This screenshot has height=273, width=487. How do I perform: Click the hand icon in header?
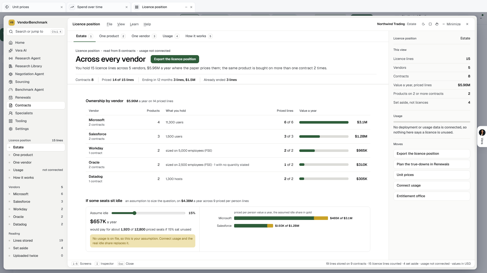pos(437,24)
